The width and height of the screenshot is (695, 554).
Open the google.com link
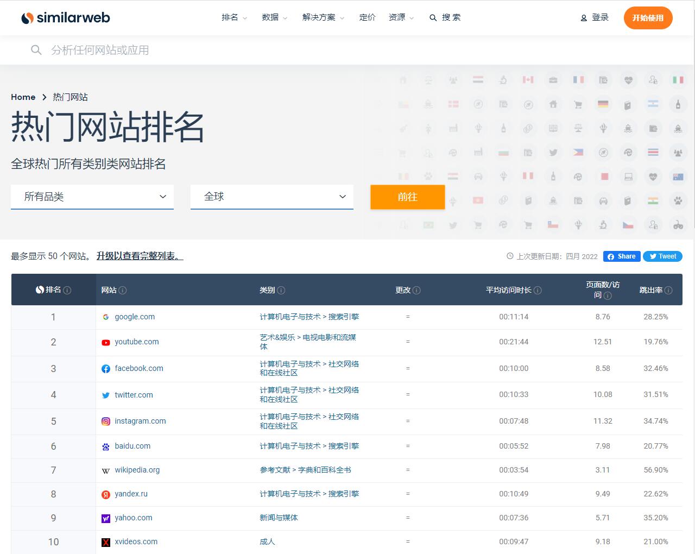(135, 317)
